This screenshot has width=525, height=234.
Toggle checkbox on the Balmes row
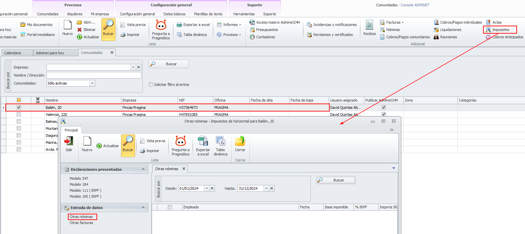[19, 121]
